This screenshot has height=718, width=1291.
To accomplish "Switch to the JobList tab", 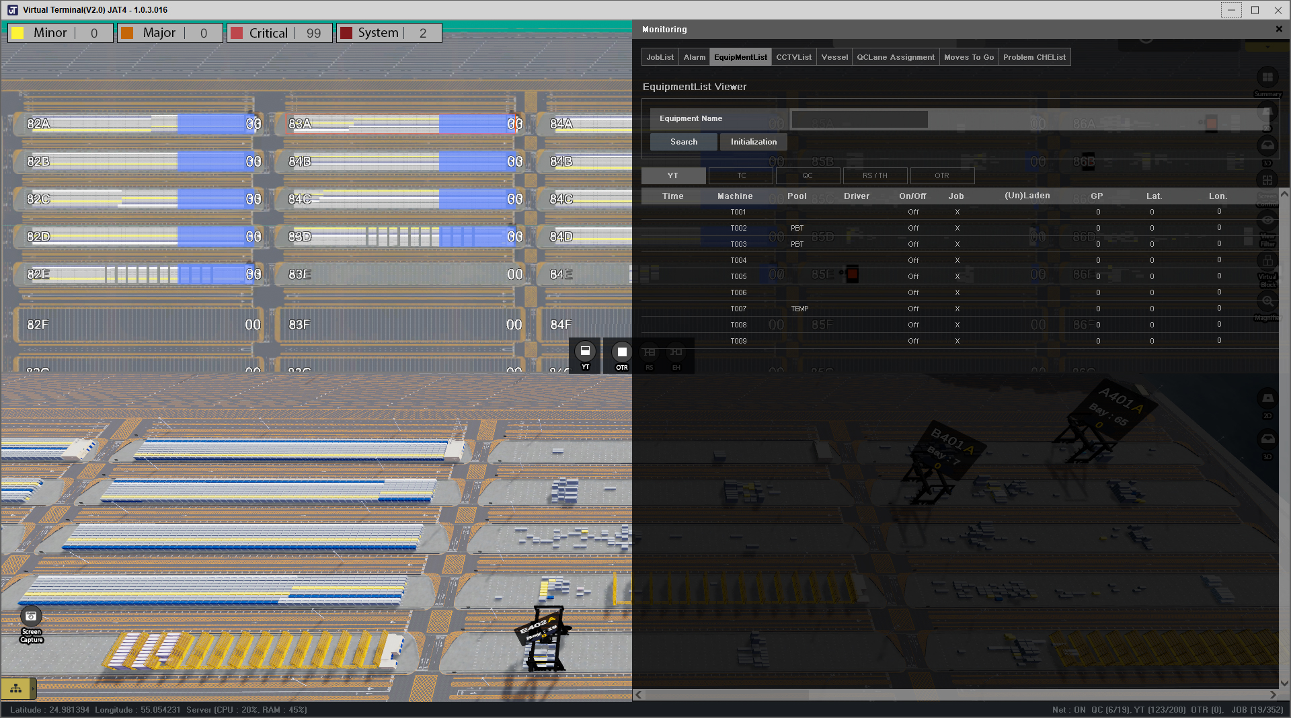I will (660, 57).
